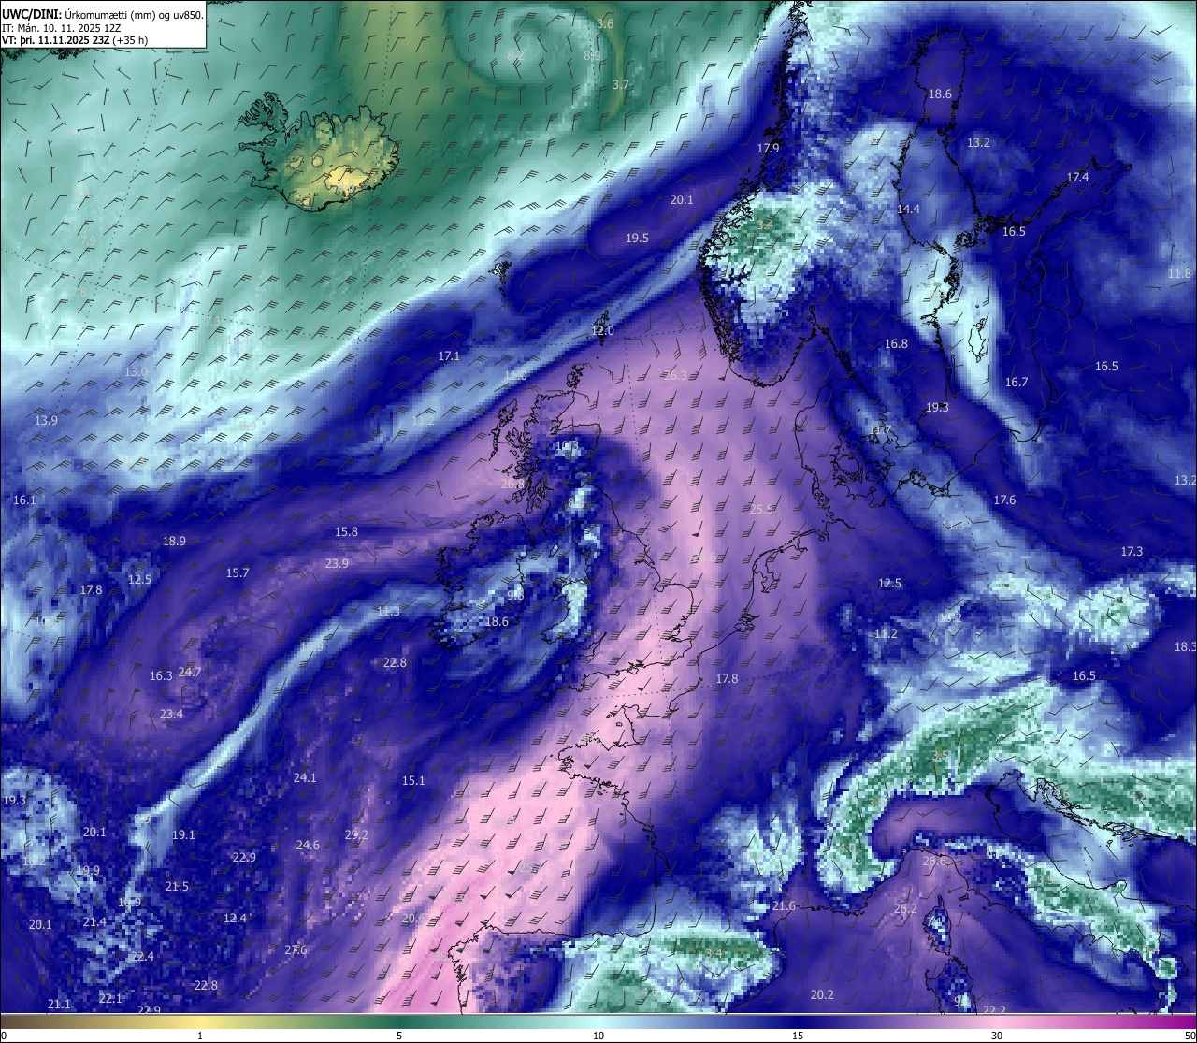Click the 22.4 value at lower left
This screenshot has height=1043, width=1197.
point(142,956)
